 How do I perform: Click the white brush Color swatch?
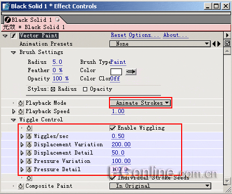click(116, 72)
